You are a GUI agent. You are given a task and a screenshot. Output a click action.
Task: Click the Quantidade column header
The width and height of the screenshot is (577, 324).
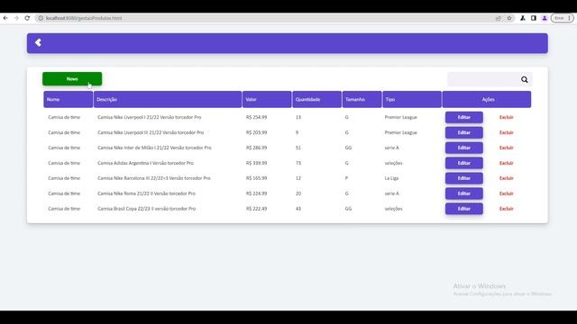pyautogui.click(x=316, y=100)
